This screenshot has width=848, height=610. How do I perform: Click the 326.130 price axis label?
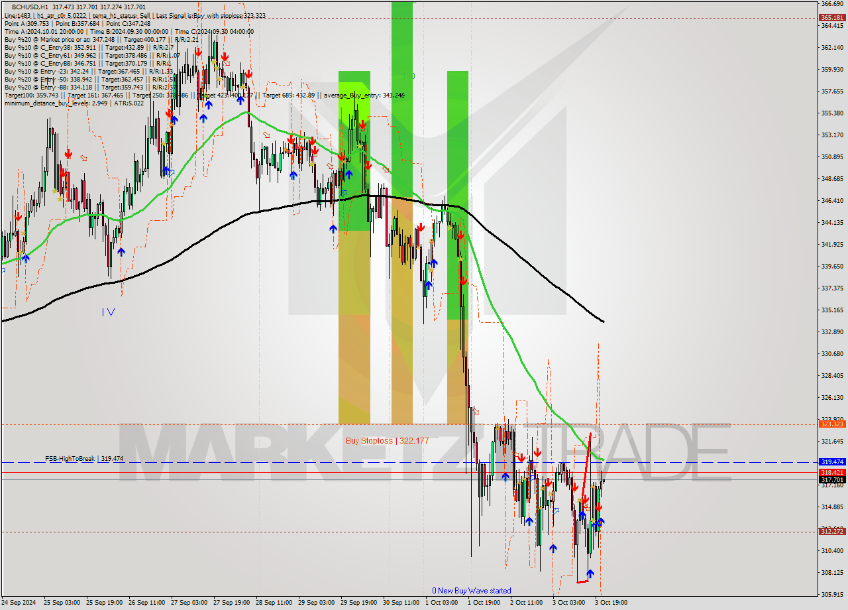tap(831, 397)
